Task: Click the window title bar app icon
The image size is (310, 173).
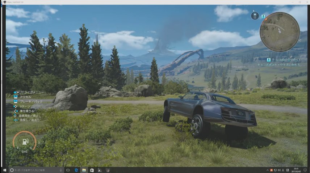Action: coord(5,2)
